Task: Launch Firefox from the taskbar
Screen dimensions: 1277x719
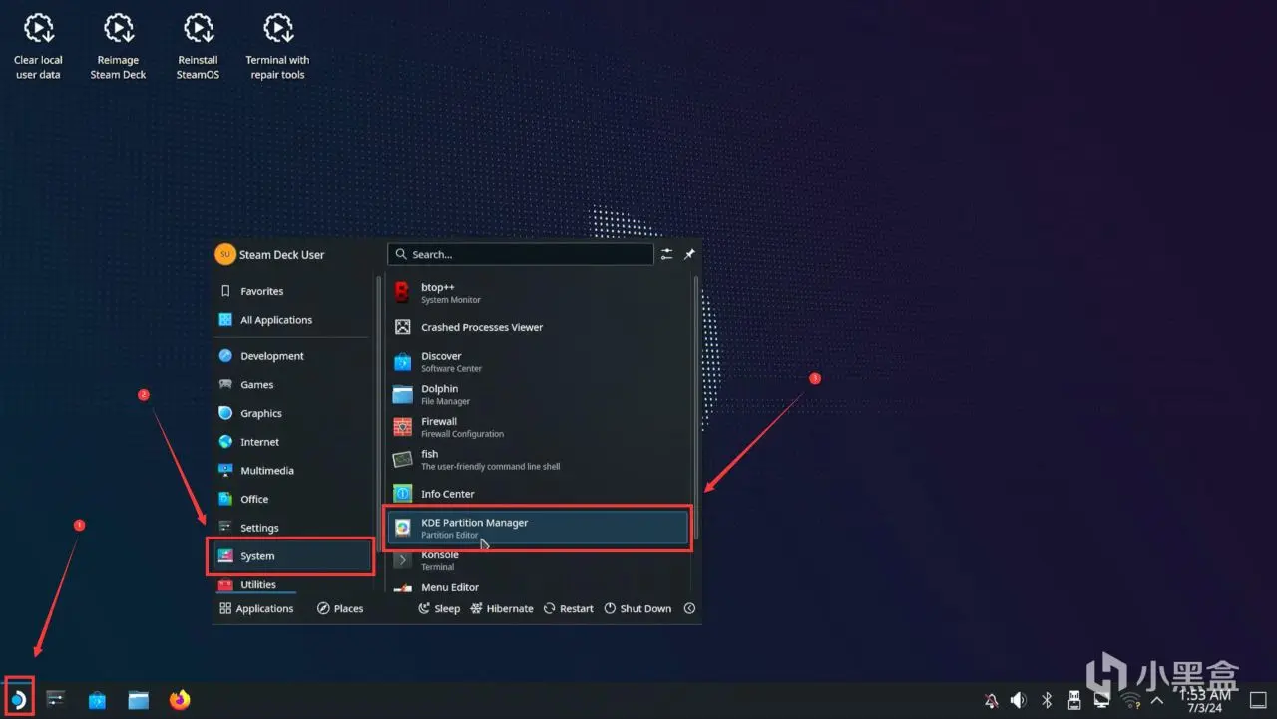Action: point(180,700)
